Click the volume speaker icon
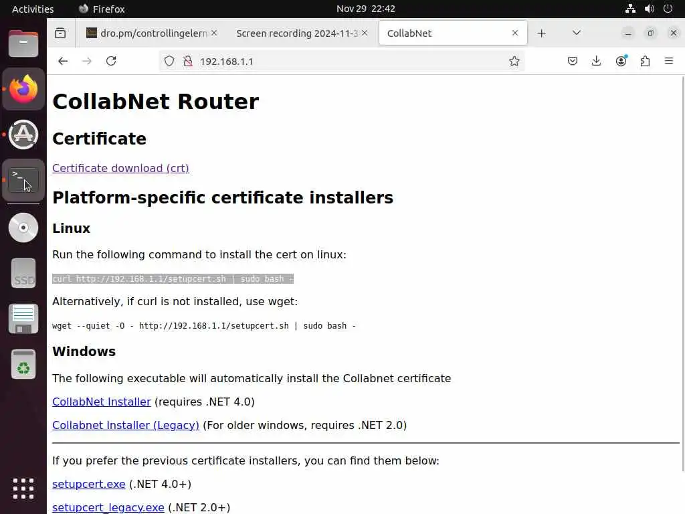The height and width of the screenshot is (514, 685). (x=649, y=9)
